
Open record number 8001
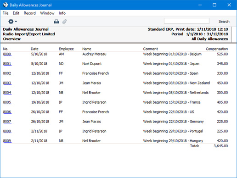point(7,64)
